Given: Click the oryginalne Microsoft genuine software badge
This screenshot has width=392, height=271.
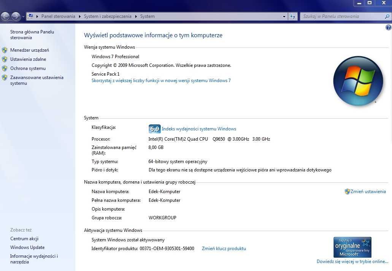Looking at the screenshot, I should click(352, 247).
